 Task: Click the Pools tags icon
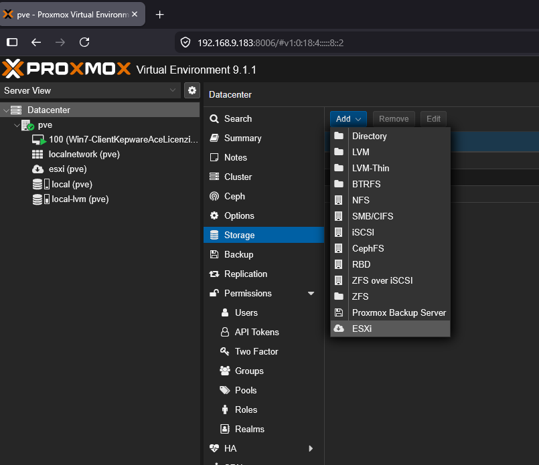[x=225, y=390]
